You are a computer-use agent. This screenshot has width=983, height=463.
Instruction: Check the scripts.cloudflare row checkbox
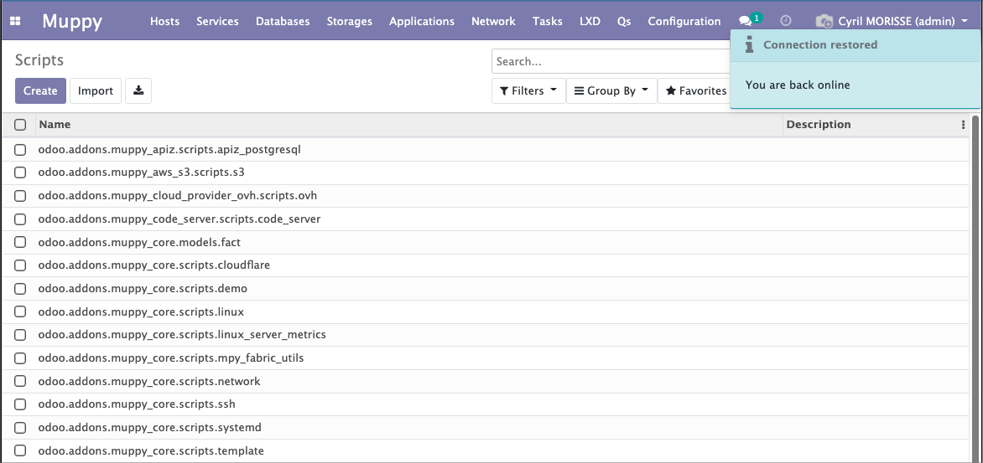tap(20, 265)
